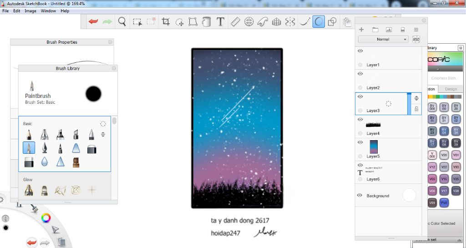Toggle Layer4 visibility eye
Screen dimensions: 466x248
pyautogui.click(x=360, y=119)
